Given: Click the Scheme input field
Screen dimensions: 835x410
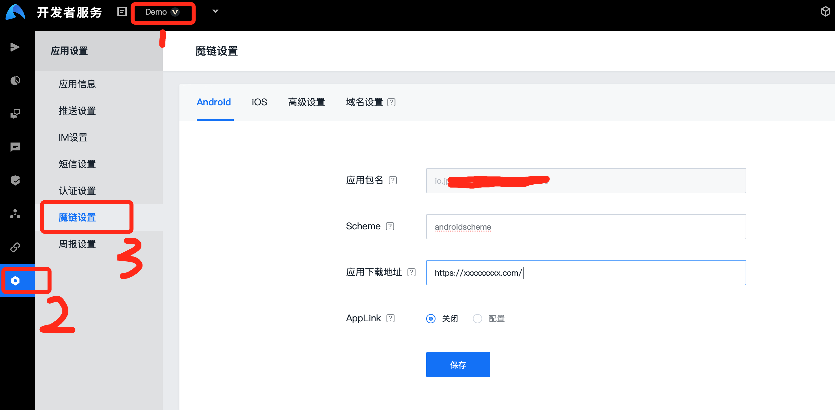Looking at the screenshot, I should coord(586,227).
